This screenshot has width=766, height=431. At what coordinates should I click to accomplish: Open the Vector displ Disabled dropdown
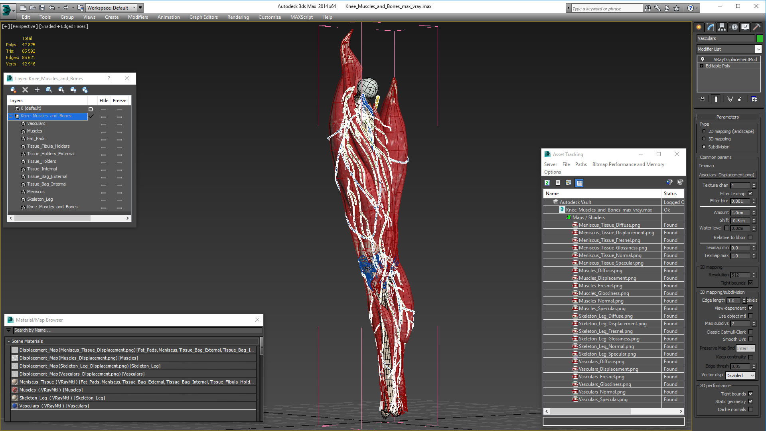coord(740,376)
